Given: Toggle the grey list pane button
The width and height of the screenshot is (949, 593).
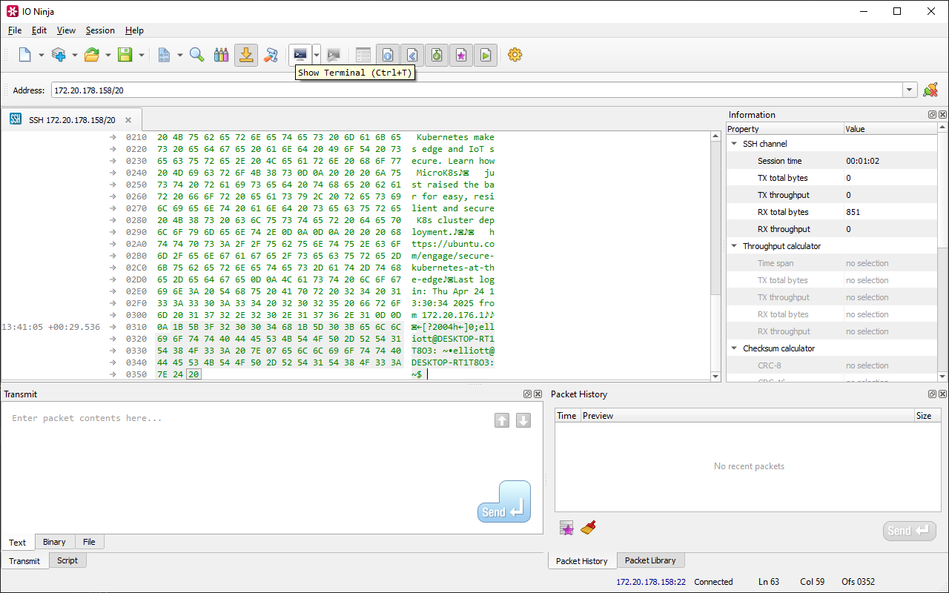Looking at the screenshot, I should click(363, 55).
